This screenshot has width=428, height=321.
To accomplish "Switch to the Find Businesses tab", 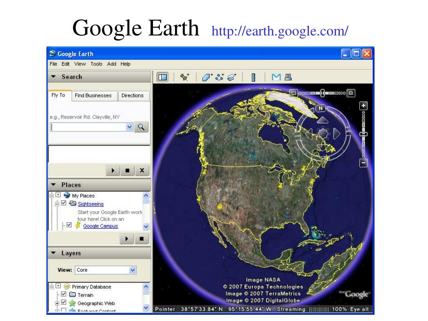I will (93, 96).
